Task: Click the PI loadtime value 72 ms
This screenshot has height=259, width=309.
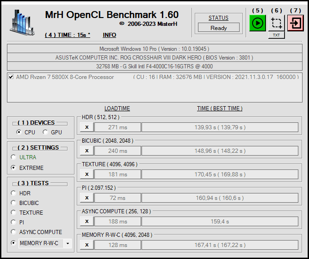Action: pos(117,198)
